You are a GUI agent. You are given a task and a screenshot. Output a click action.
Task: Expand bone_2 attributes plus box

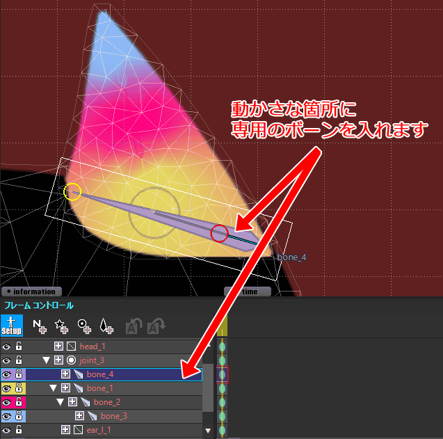click(72, 402)
